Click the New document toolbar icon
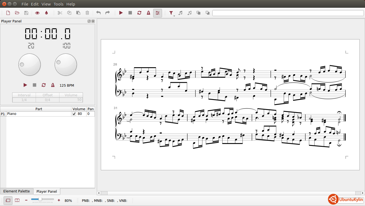The image size is (365, 206). pyautogui.click(x=8, y=13)
